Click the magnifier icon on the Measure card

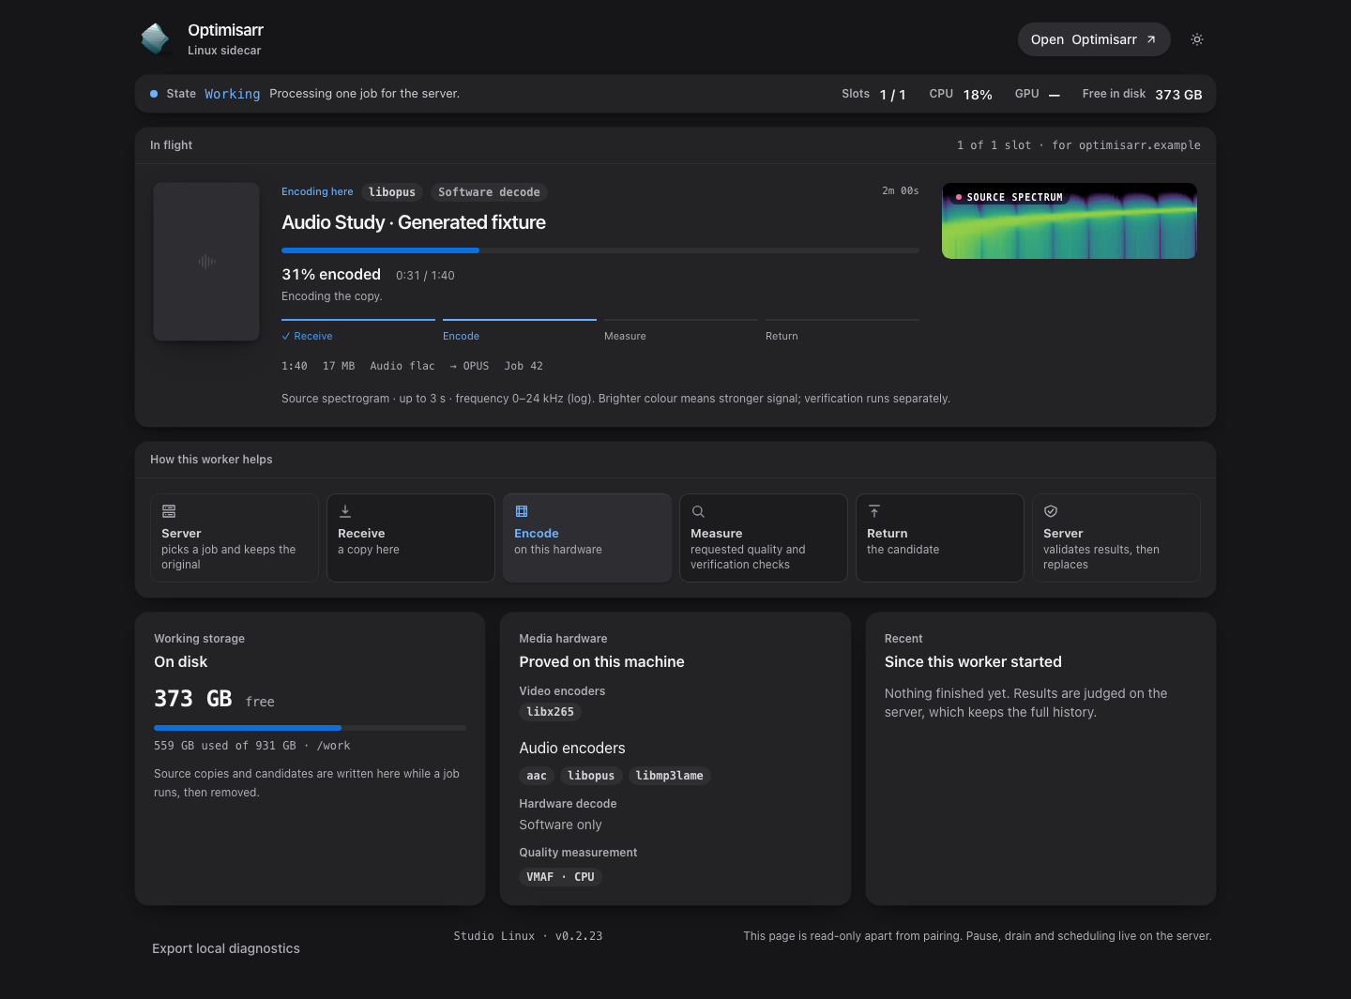(698, 511)
